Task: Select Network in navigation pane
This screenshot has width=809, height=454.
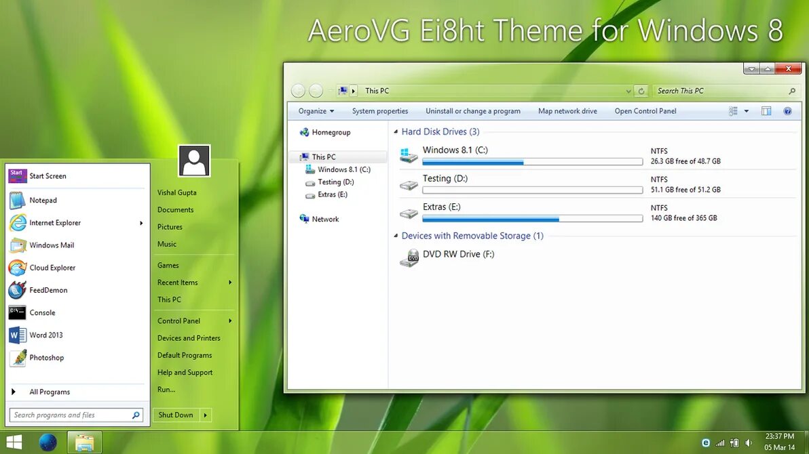Action: coord(320,219)
